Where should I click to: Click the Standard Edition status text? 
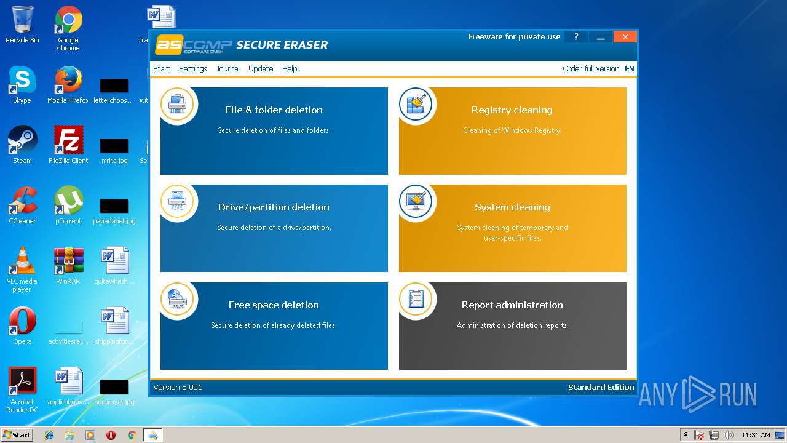click(601, 387)
